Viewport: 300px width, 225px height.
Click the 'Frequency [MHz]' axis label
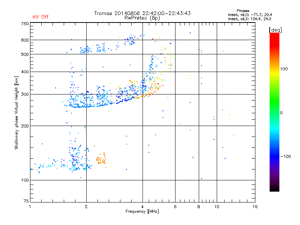pos(142,211)
